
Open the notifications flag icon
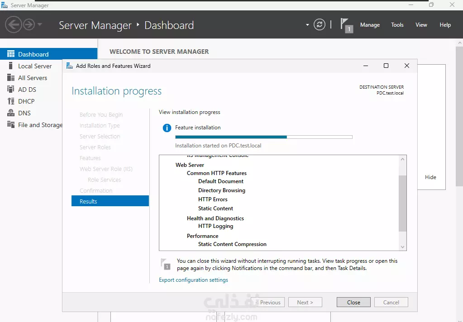(346, 25)
